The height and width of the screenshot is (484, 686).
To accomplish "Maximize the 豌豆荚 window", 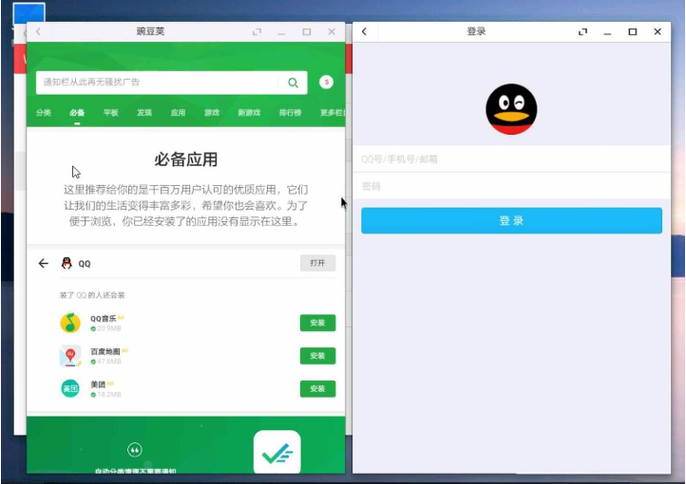I will [307, 32].
